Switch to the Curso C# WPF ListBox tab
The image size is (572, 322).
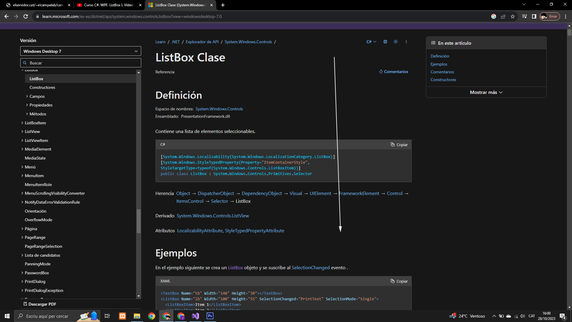click(x=108, y=5)
